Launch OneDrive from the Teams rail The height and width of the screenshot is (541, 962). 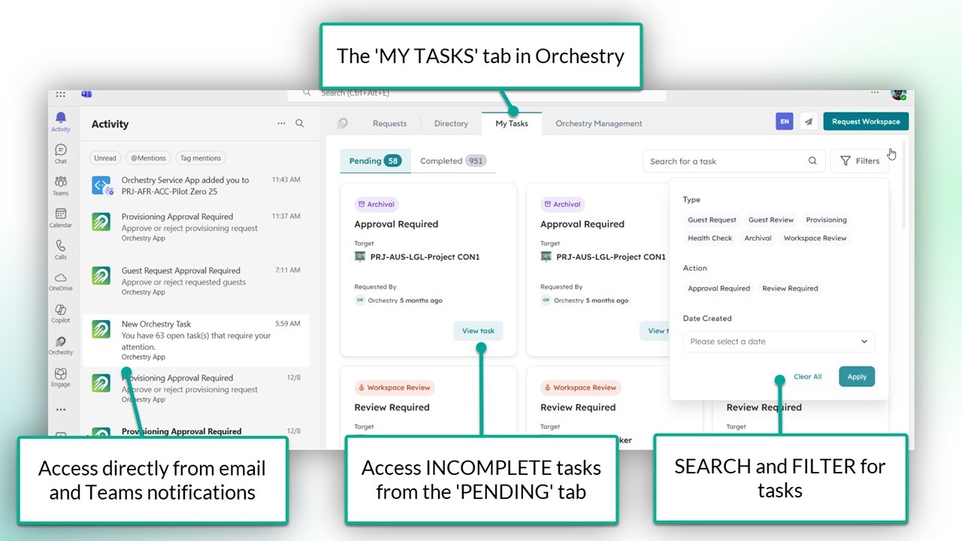[61, 282]
